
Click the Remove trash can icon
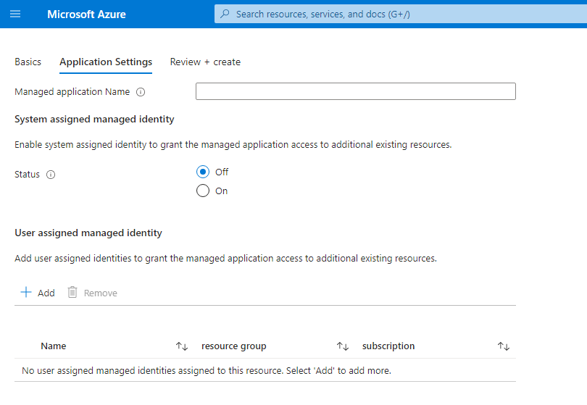pyautogui.click(x=72, y=293)
